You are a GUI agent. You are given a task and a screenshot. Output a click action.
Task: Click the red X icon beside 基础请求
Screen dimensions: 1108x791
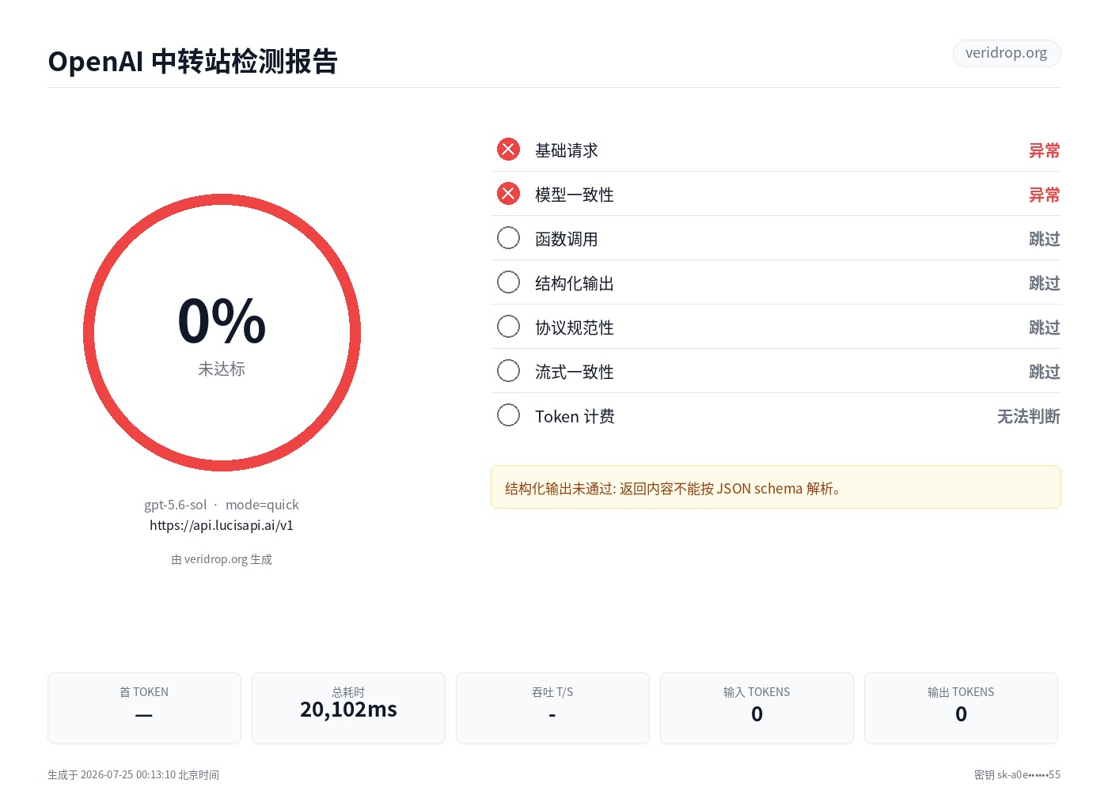coord(508,149)
